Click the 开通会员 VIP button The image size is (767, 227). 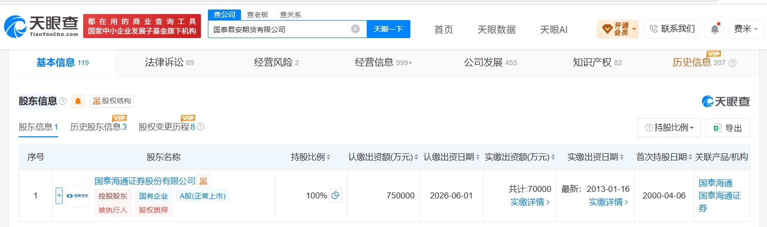(618, 29)
